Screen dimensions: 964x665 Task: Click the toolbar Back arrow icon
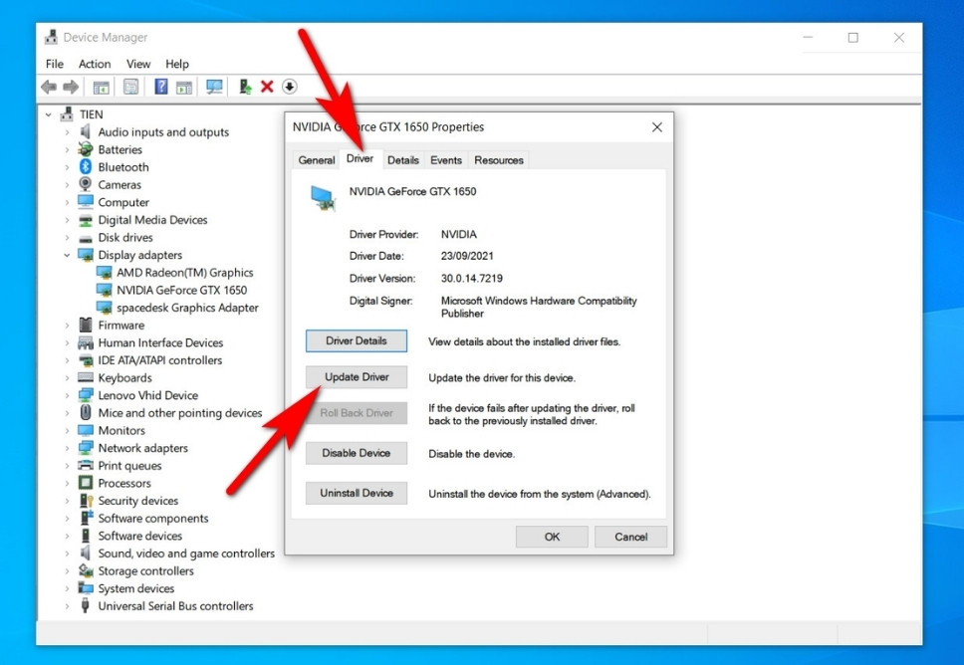pos(49,88)
